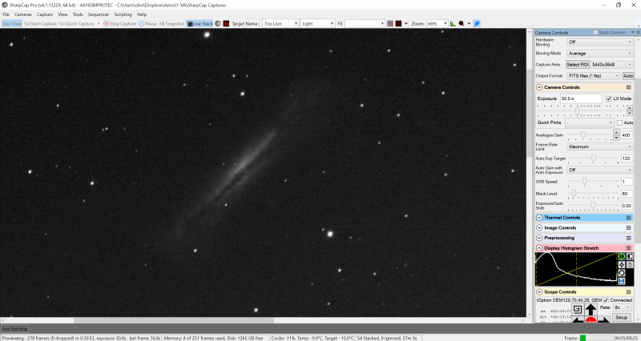Collapse the Camera Controls section
The height and width of the screenshot is (341, 641).
[x=539, y=87]
